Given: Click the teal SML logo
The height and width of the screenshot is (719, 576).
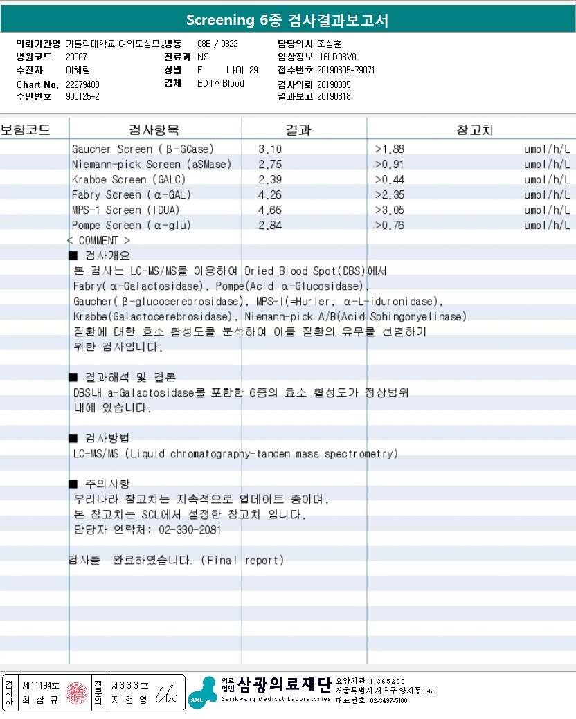Looking at the screenshot, I should tap(202, 693).
